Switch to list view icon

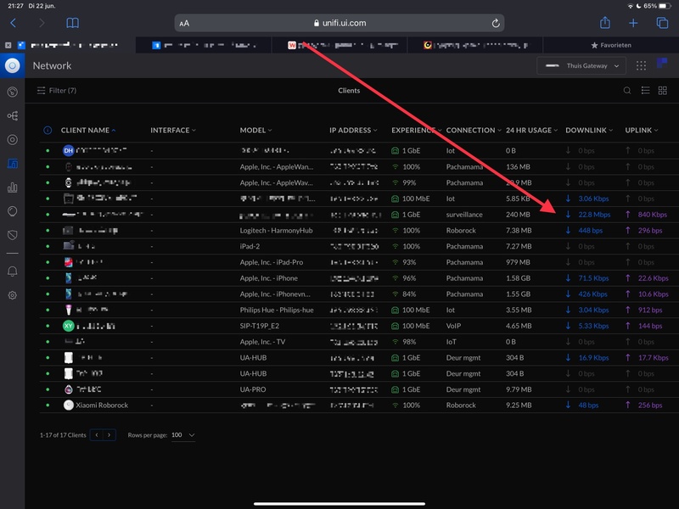[645, 91]
